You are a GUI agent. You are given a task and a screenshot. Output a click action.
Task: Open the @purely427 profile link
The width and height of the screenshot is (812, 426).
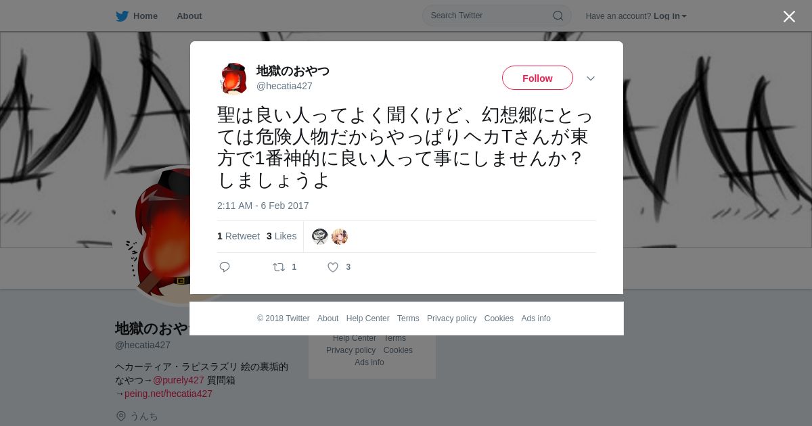[179, 380]
